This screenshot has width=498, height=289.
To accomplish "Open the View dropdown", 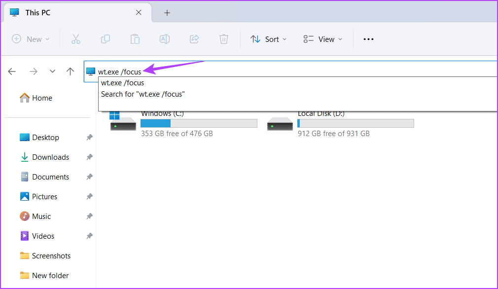I will (x=322, y=39).
